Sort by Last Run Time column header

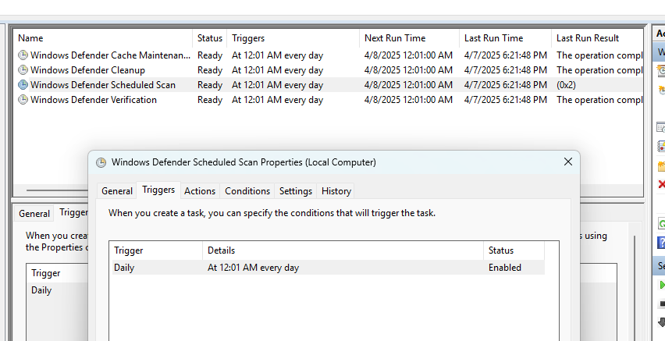click(x=505, y=38)
